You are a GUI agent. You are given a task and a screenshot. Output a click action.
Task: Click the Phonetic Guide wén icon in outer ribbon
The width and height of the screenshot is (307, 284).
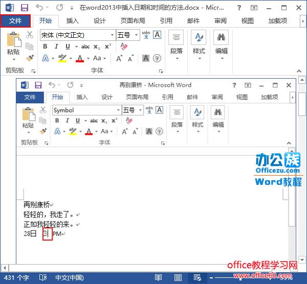[146, 35]
